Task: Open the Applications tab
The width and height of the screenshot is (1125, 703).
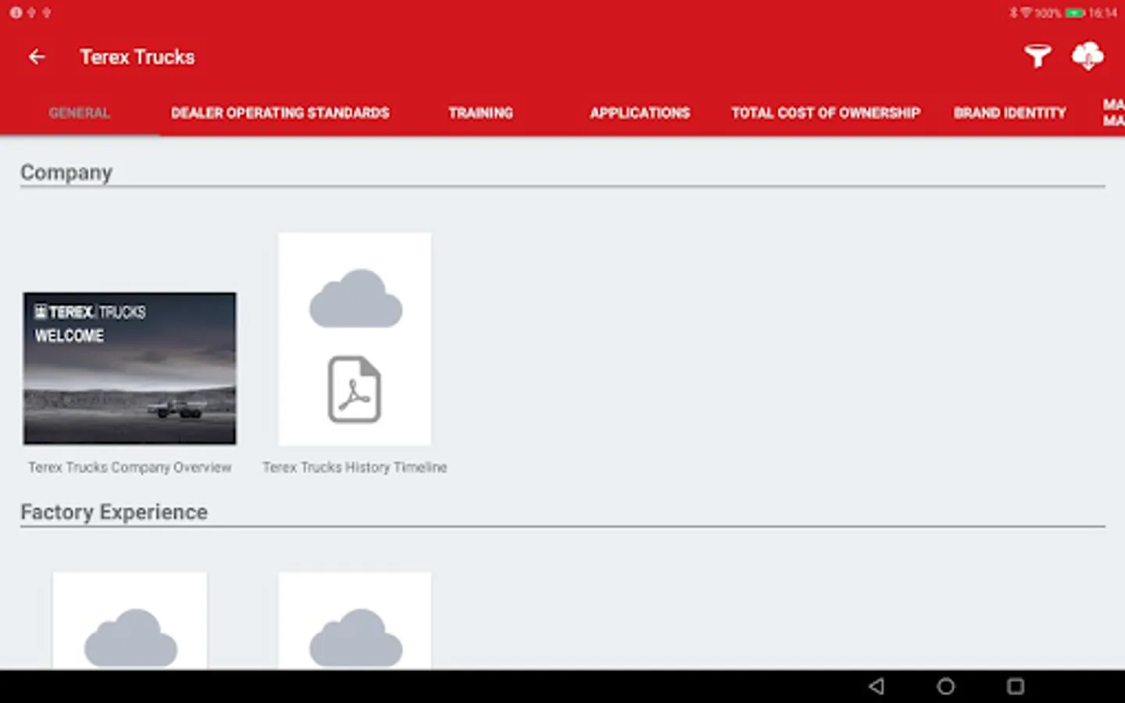Action: (x=640, y=113)
